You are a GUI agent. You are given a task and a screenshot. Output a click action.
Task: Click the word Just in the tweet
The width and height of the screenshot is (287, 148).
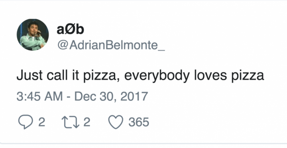coord(29,75)
